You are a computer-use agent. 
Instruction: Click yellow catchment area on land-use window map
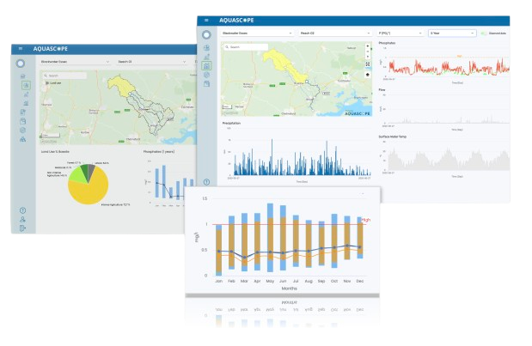[x=119, y=85]
